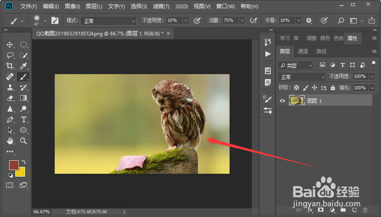Open the brush blend mode dropdown

(108, 21)
